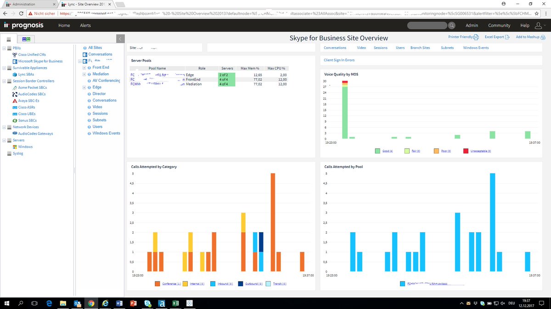Select All Sites in site tree

click(95, 48)
